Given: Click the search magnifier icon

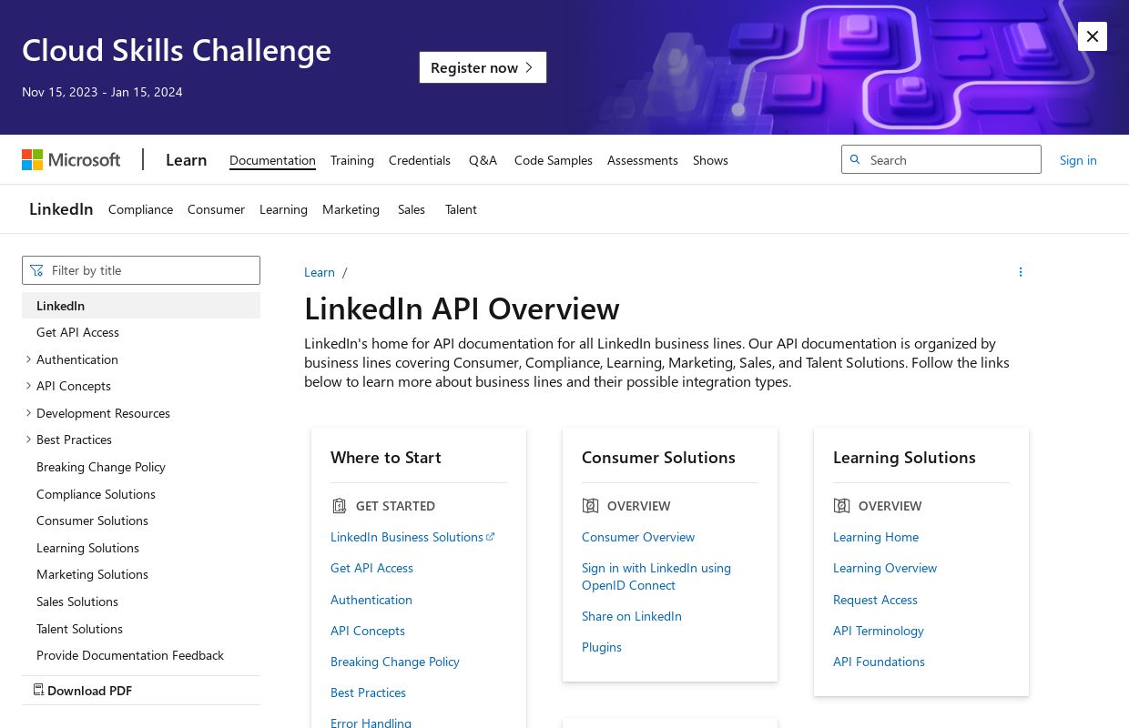Looking at the screenshot, I should pyautogui.click(x=855, y=159).
